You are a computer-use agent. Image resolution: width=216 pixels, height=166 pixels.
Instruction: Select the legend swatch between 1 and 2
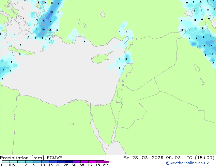(21, 162)
